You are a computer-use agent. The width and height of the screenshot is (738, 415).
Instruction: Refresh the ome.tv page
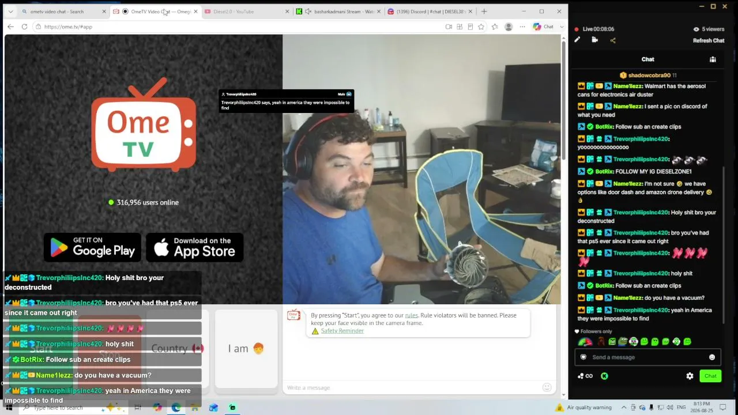click(24, 27)
